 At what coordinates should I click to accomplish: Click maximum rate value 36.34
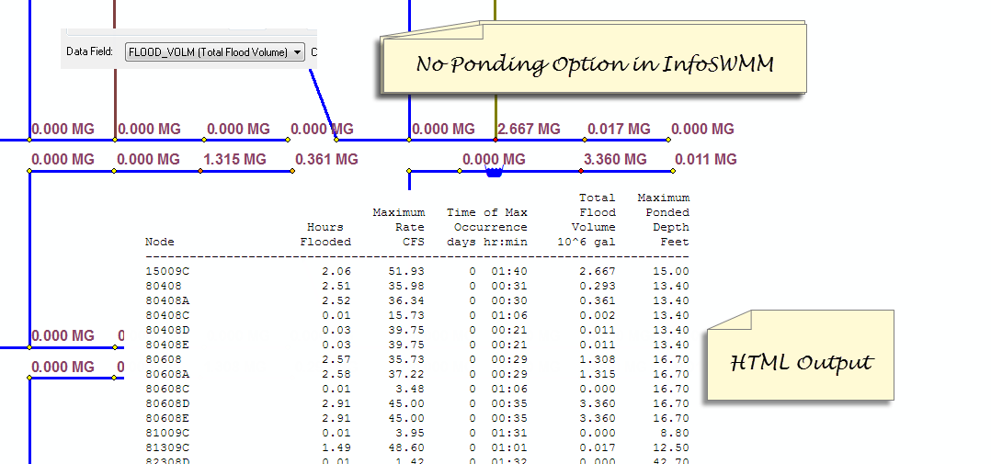(x=405, y=300)
